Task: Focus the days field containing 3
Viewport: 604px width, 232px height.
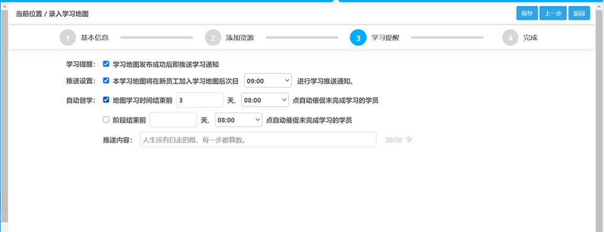Action: click(x=199, y=100)
